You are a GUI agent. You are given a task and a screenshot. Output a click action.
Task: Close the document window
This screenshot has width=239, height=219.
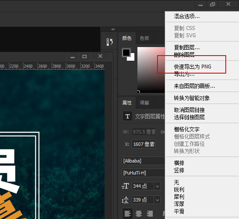coord(100,56)
